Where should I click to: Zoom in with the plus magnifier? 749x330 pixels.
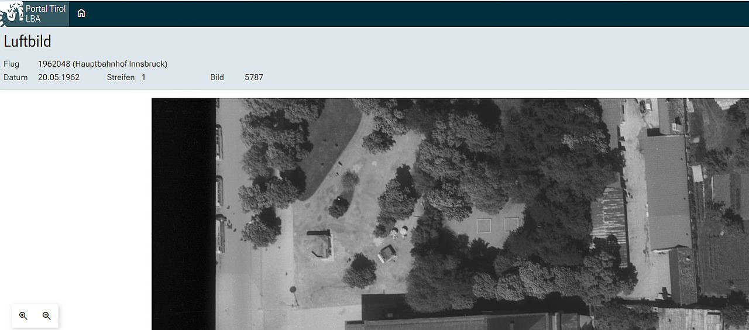(x=23, y=316)
